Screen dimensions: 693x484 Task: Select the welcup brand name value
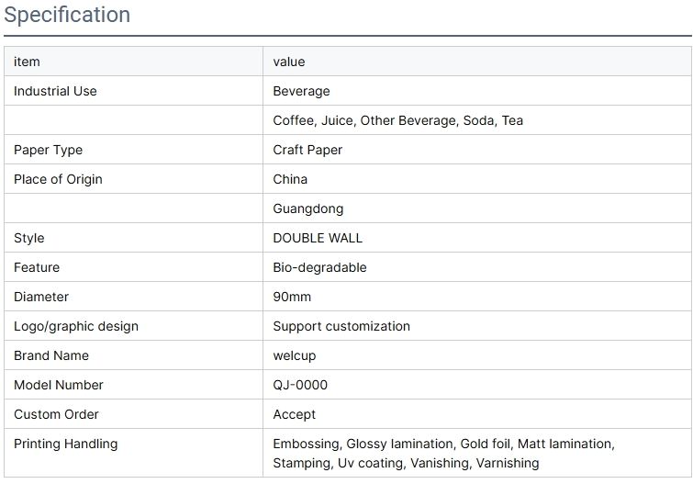(x=294, y=355)
